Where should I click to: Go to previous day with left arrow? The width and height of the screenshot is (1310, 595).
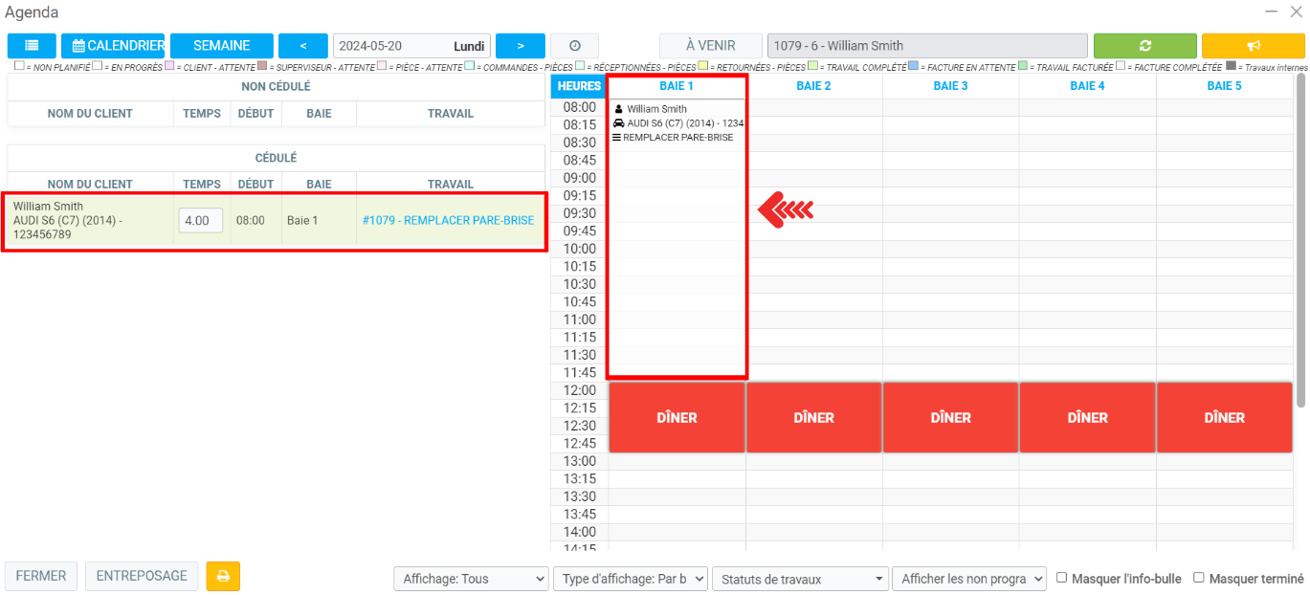coord(302,46)
